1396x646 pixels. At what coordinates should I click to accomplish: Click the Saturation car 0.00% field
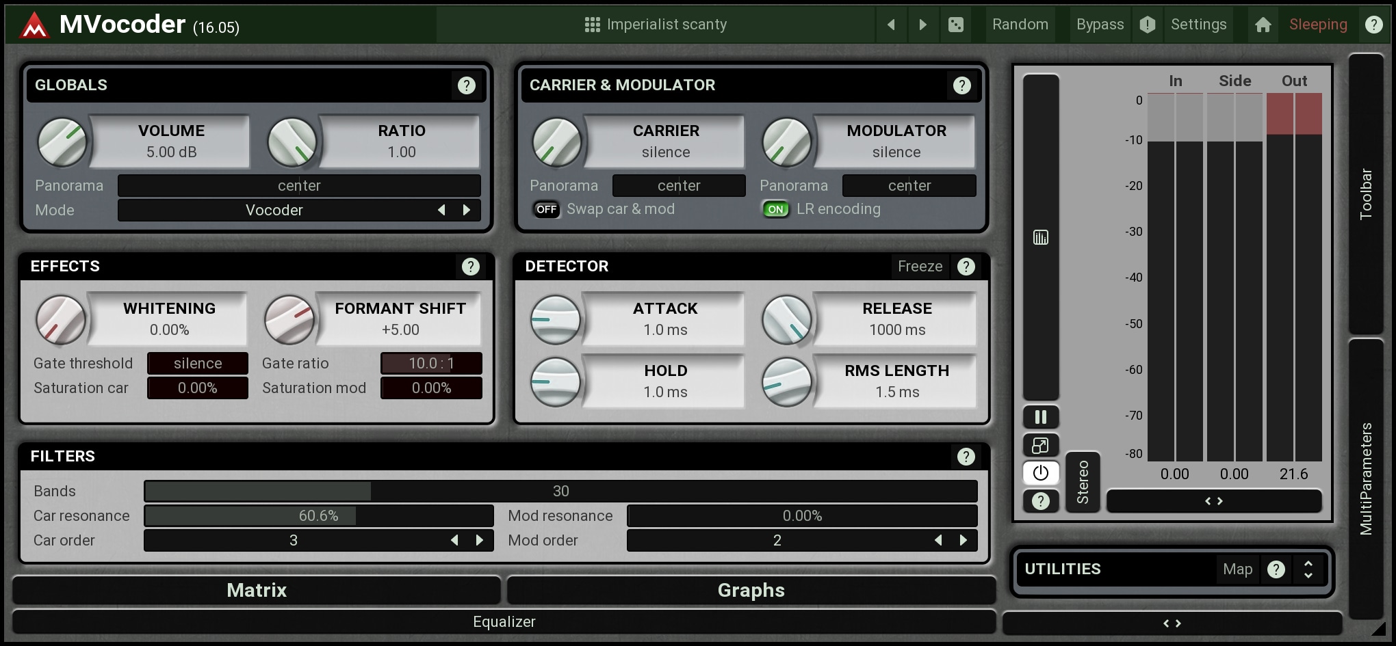(x=198, y=388)
